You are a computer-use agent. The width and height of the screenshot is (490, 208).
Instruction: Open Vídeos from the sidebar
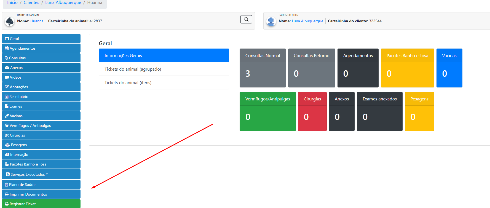pos(41,77)
